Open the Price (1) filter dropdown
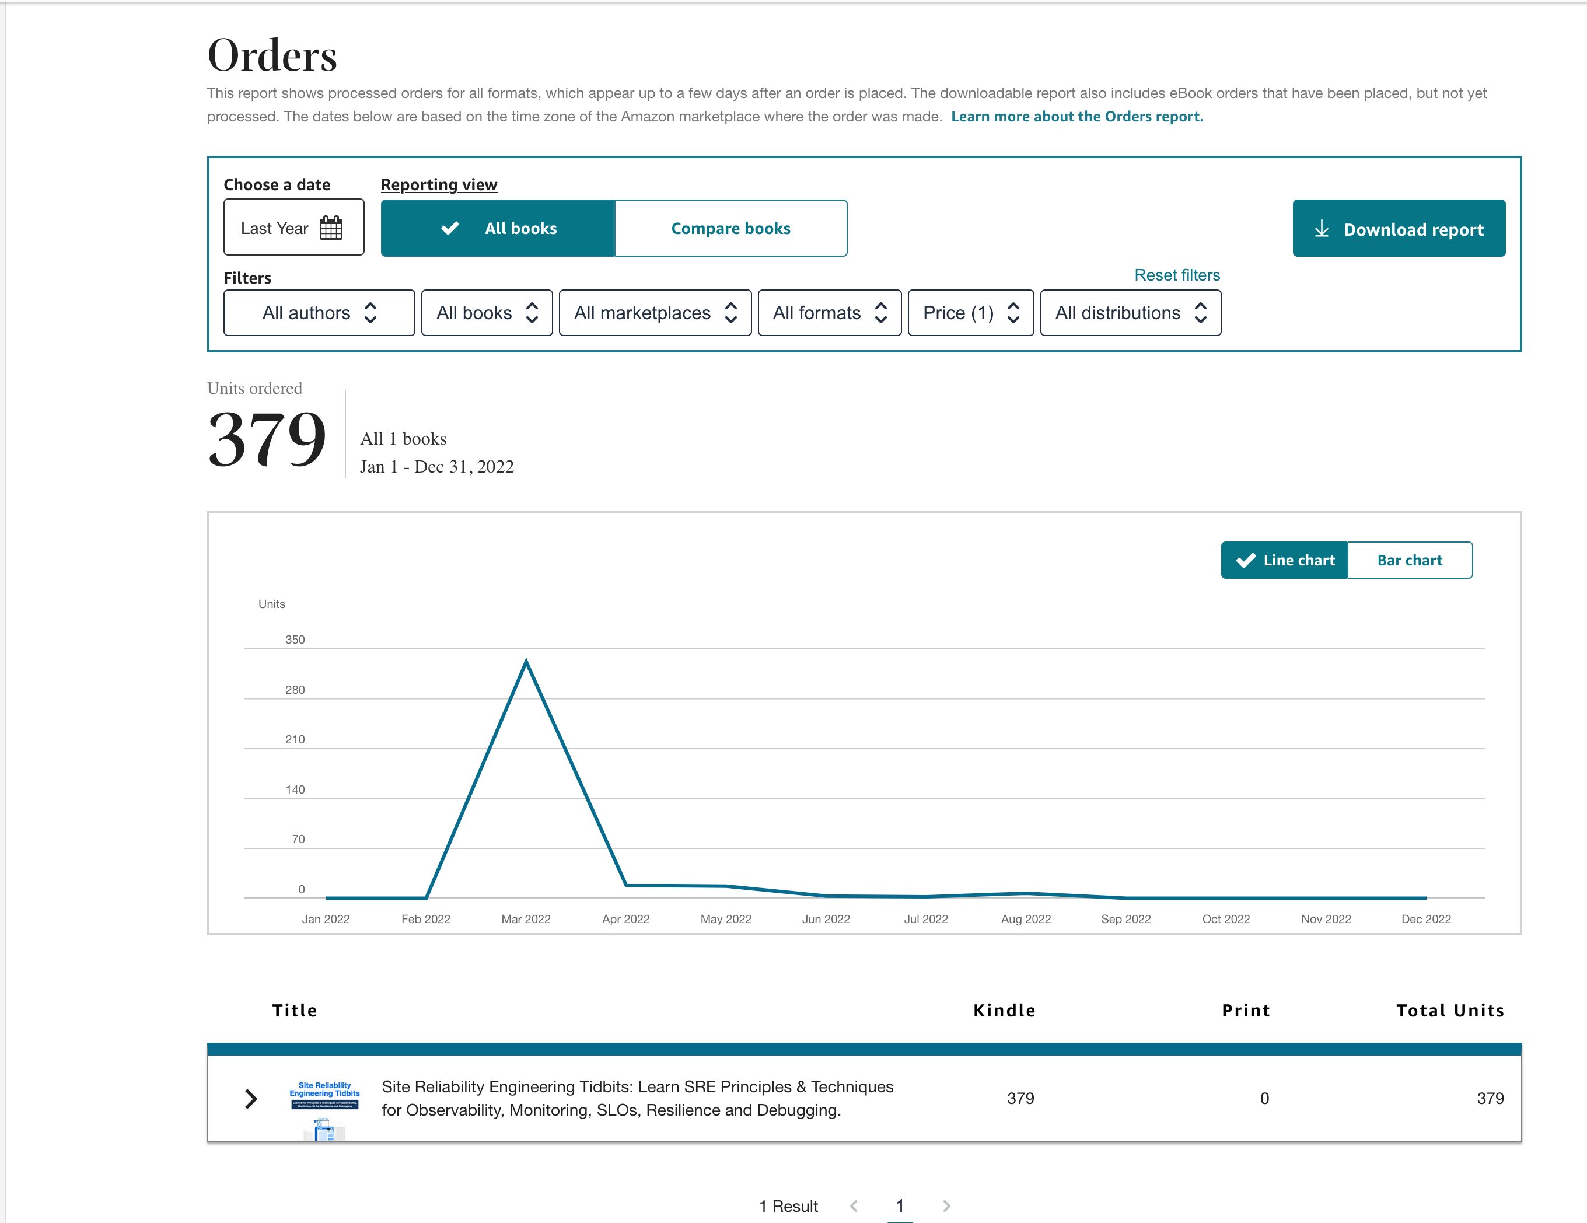The image size is (1587, 1223). 970,313
